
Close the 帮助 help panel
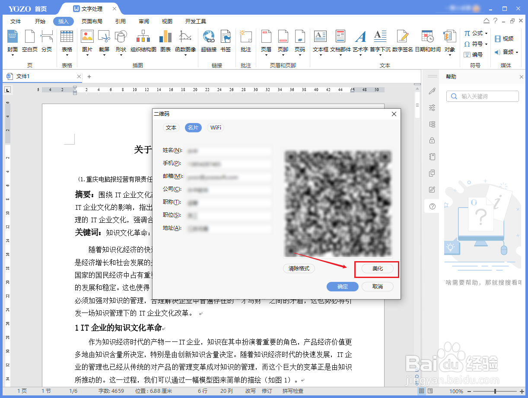(x=521, y=77)
